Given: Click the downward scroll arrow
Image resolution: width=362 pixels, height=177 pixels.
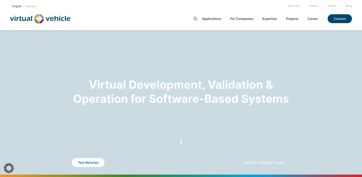Looking at the screenshot, I should pyautogui.click(x=181, y=141).
